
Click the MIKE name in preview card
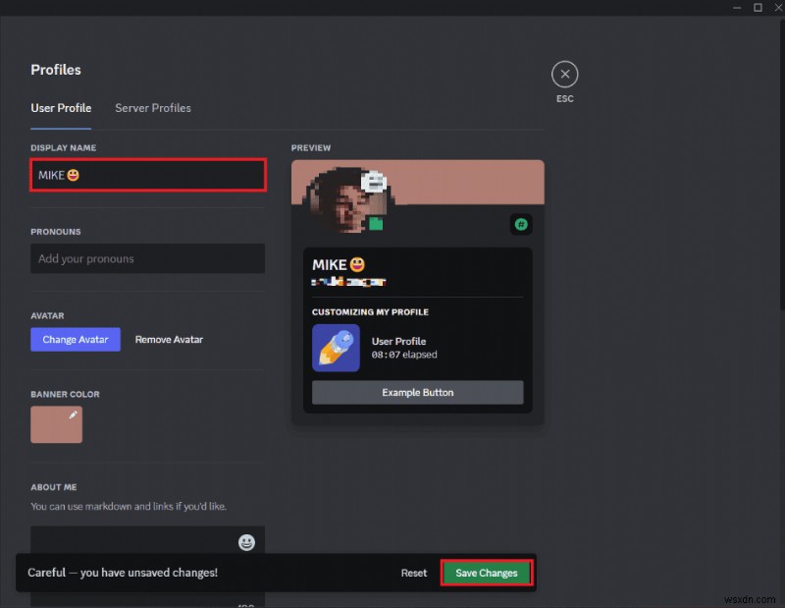tap(339, 264)
